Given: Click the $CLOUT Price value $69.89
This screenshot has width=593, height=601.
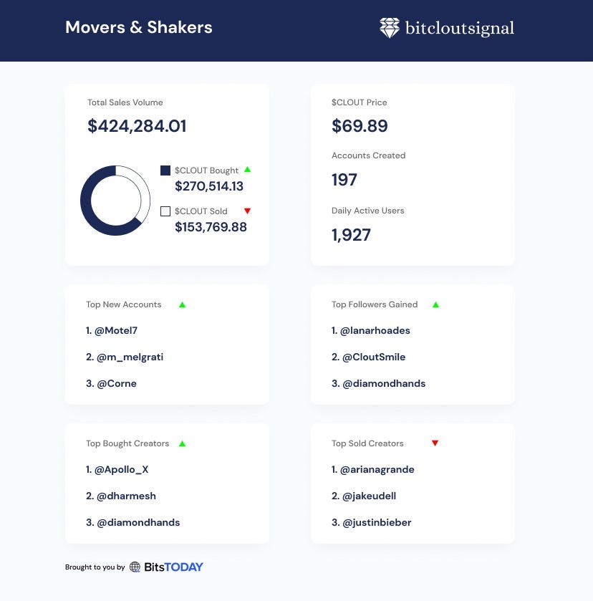Looking at the screenshot, I should point(360,126).
